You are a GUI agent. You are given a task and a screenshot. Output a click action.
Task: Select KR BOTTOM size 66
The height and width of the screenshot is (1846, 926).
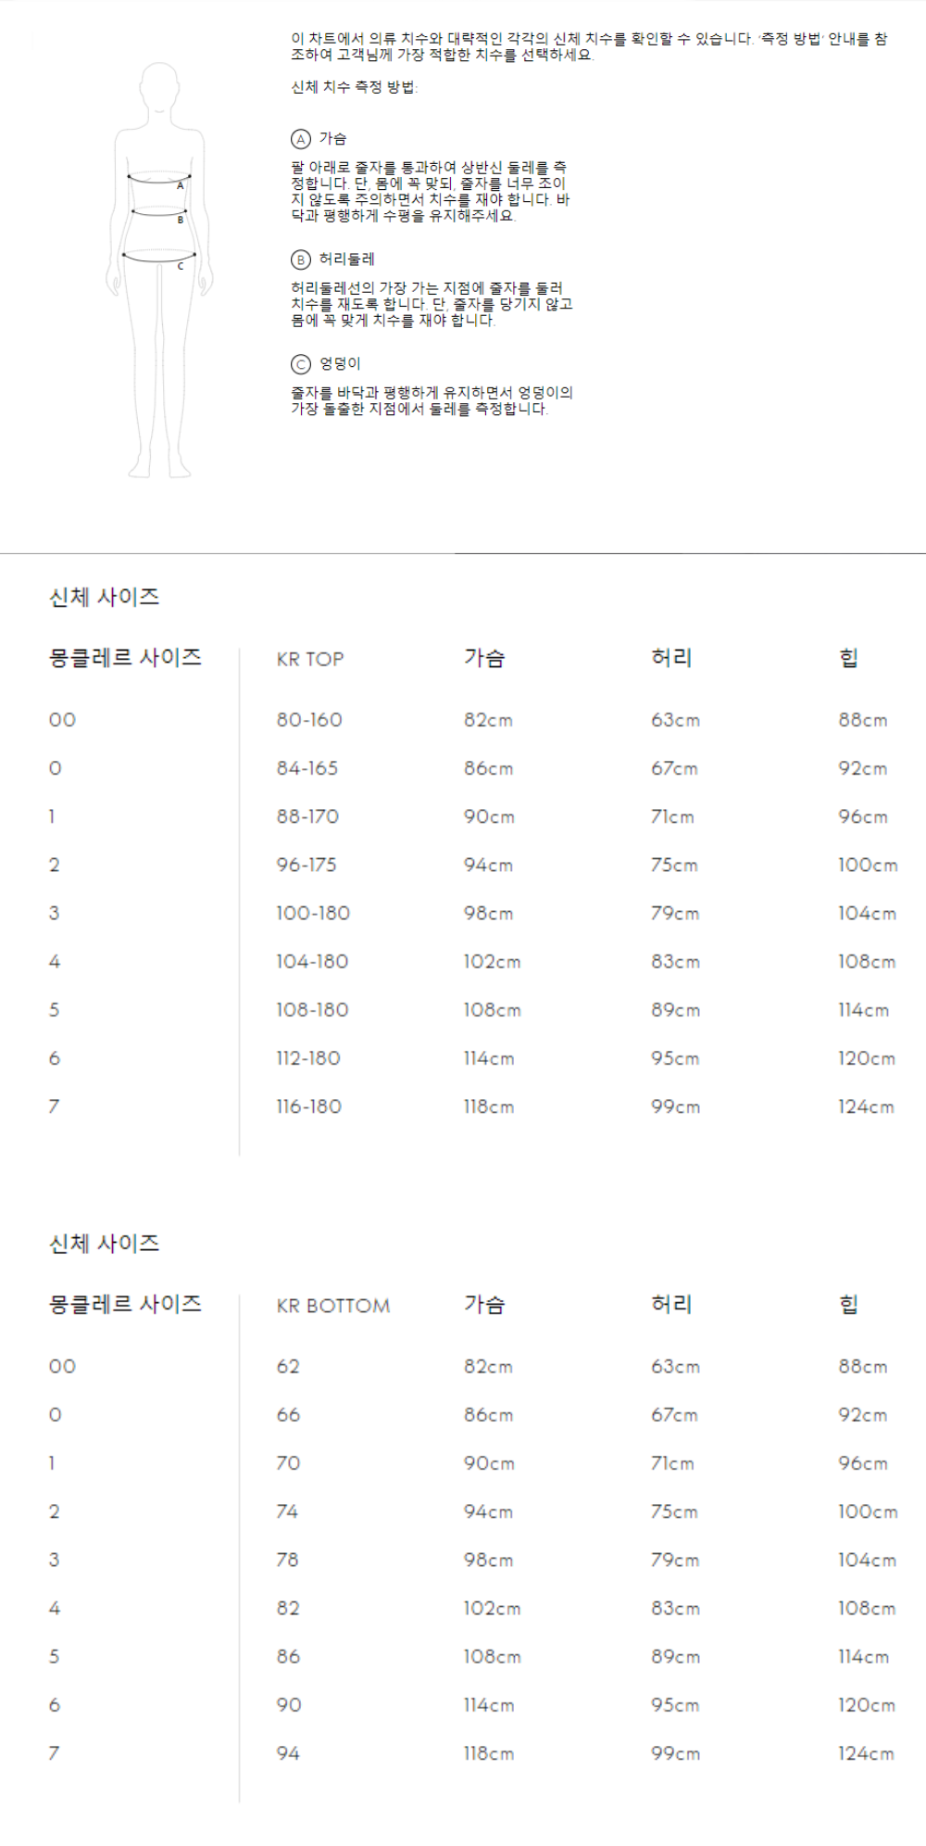(288, 1414)
